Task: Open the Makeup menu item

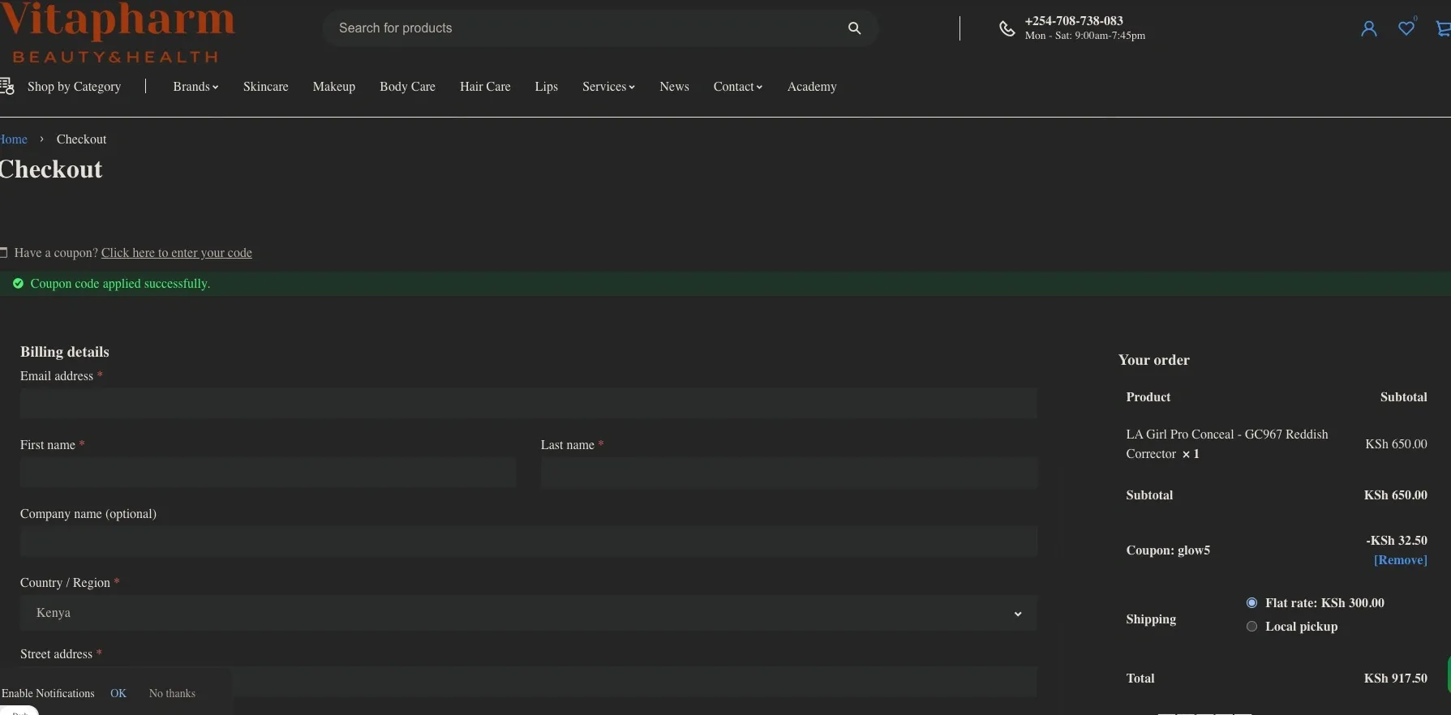Action: click(334, 87)
